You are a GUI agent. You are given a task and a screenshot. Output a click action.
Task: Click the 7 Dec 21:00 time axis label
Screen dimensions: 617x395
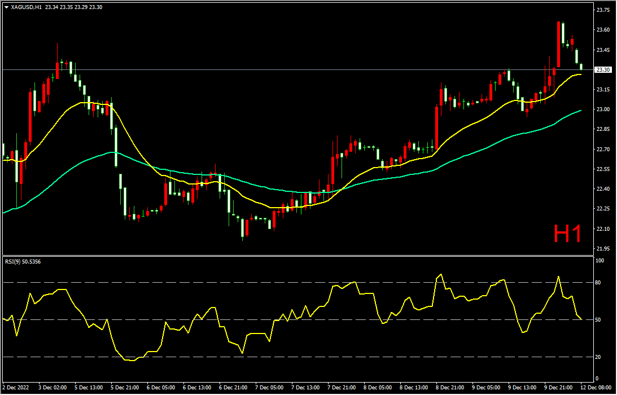(342, 388)
